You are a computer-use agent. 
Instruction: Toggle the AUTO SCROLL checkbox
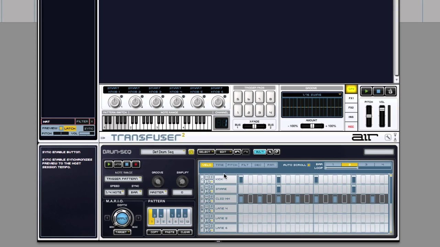pos(309,165)
